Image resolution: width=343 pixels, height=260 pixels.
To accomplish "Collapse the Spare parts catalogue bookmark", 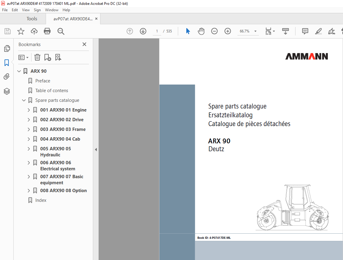I will click(24, 100).
